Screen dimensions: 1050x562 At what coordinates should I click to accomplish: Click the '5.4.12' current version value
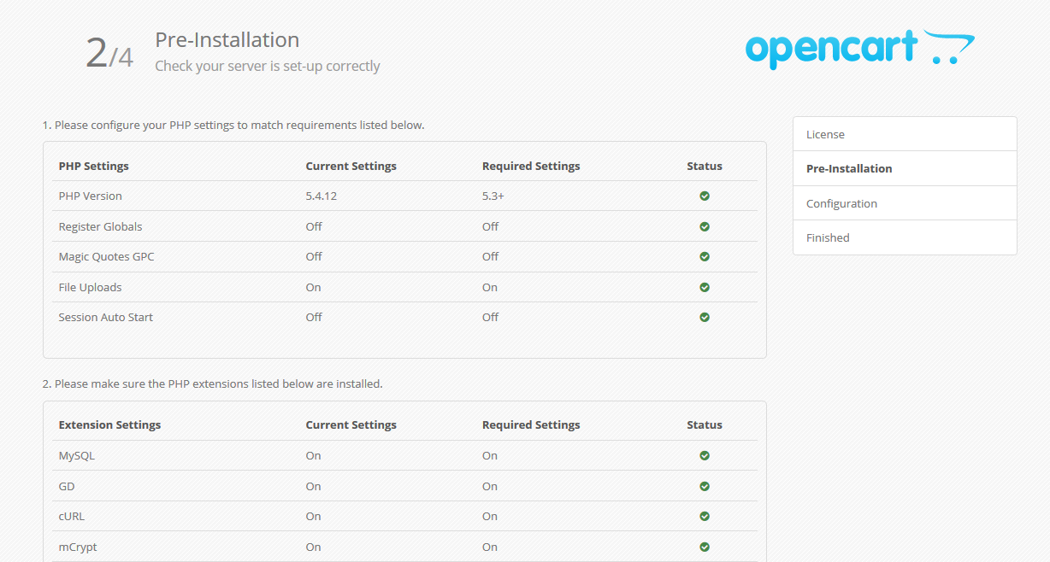click(x=321, y=196)
